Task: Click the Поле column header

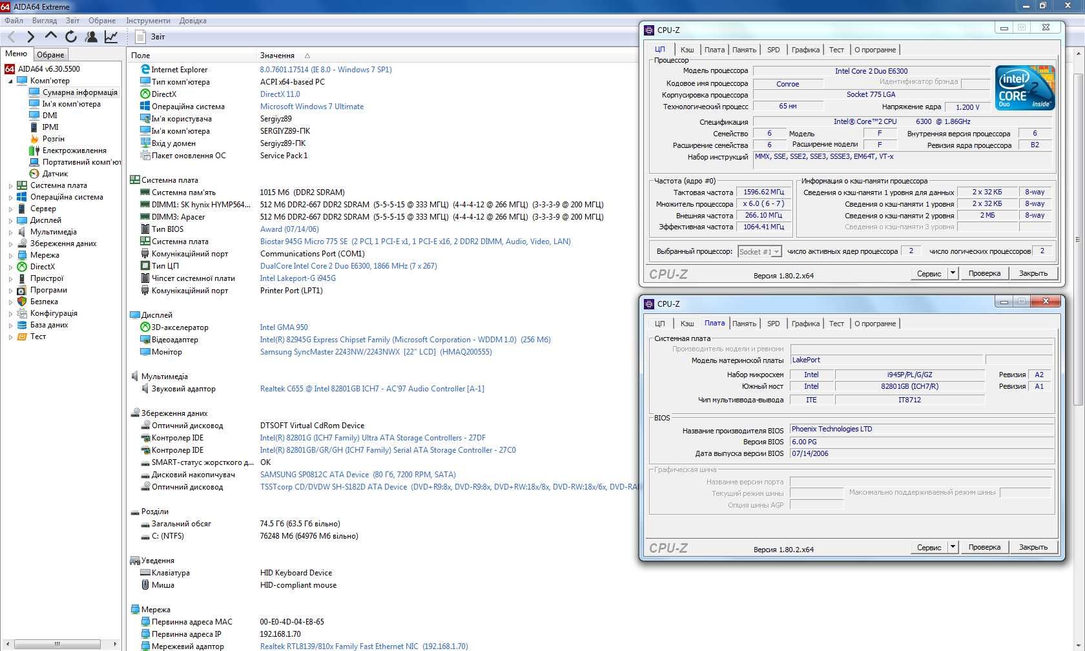Action: [x=140, y=56]
